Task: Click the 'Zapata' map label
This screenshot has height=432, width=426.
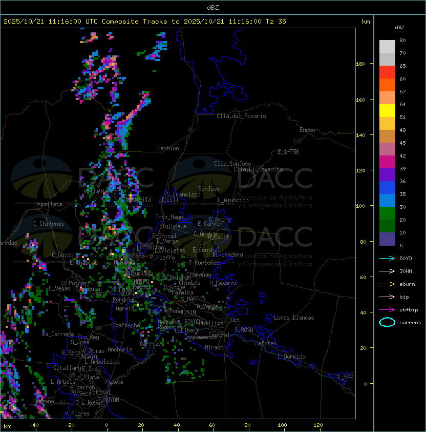Action: (114, 382)
